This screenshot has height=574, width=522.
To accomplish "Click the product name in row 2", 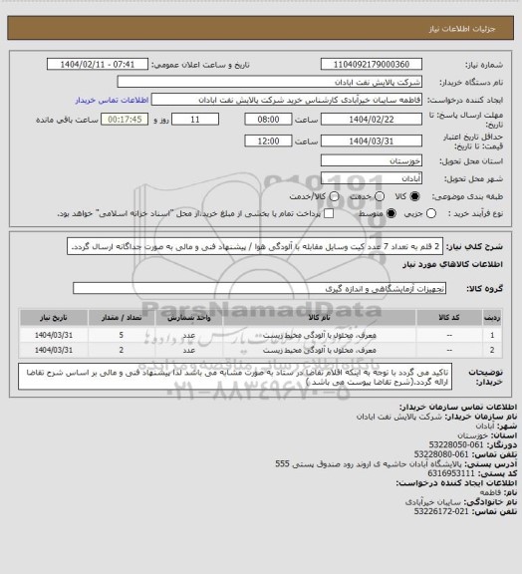I will (x=319, y=351).
